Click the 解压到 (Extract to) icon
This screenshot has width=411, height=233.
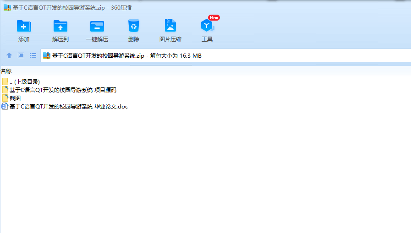(x=60, y=26)
